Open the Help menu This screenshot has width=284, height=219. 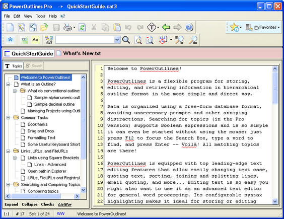53,16
